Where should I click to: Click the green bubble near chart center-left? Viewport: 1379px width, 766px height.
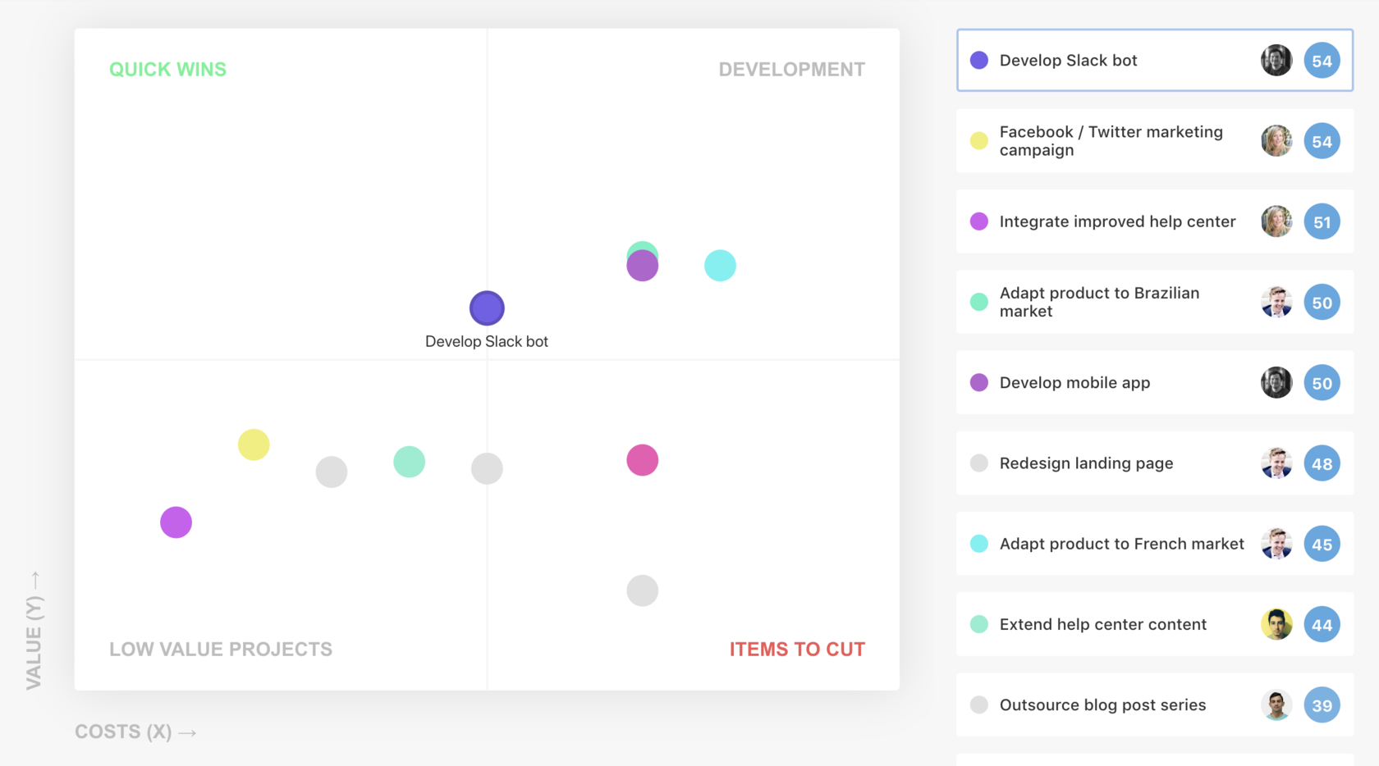pos(409,462)
